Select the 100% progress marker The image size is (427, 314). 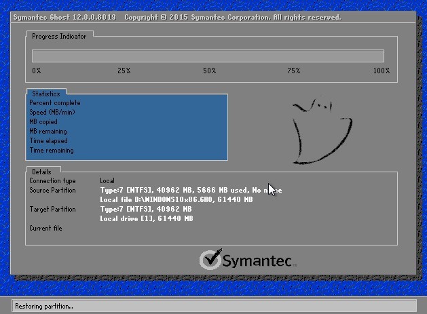pyautogui.click(x=381, y=71)
